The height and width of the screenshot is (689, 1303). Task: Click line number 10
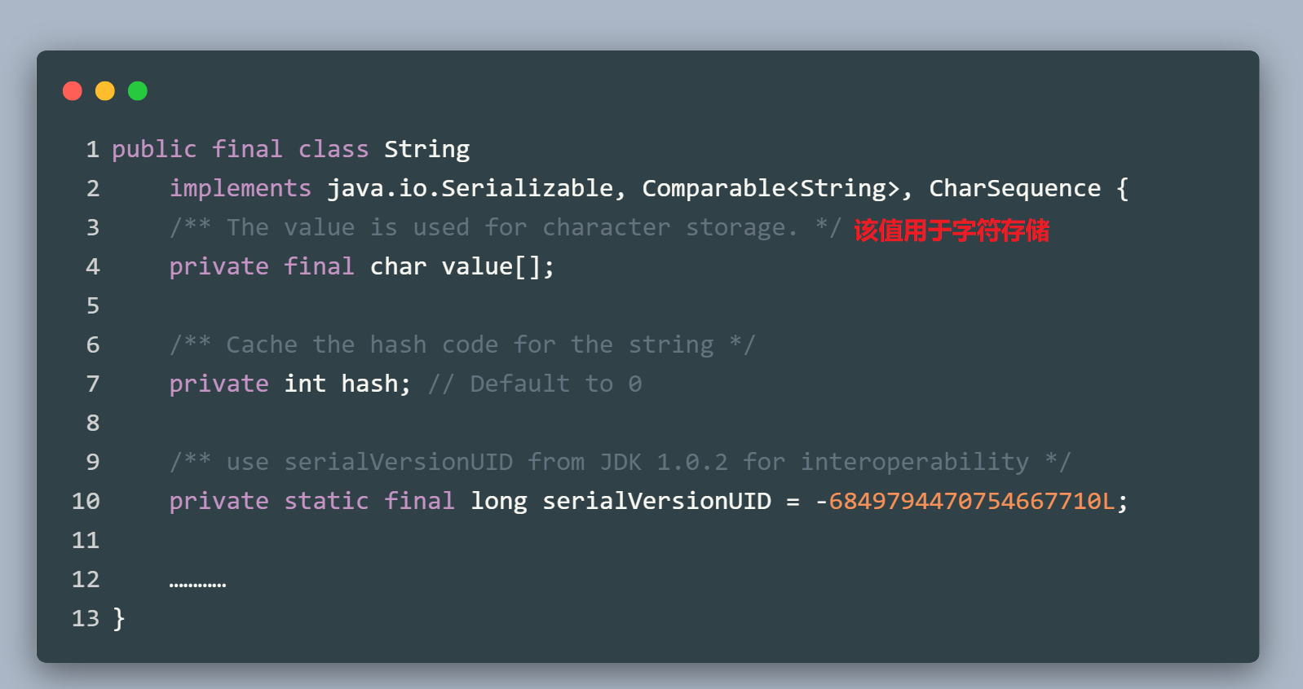tap(86, 501)
